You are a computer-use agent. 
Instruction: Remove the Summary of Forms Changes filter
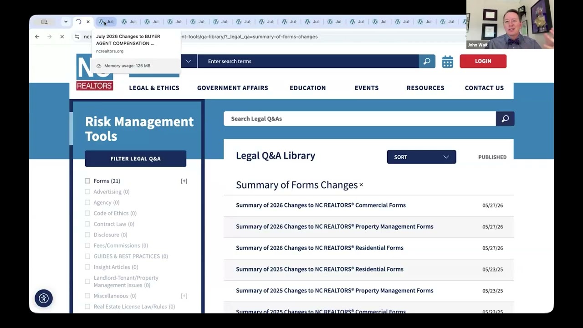click(x=361, y=185)
